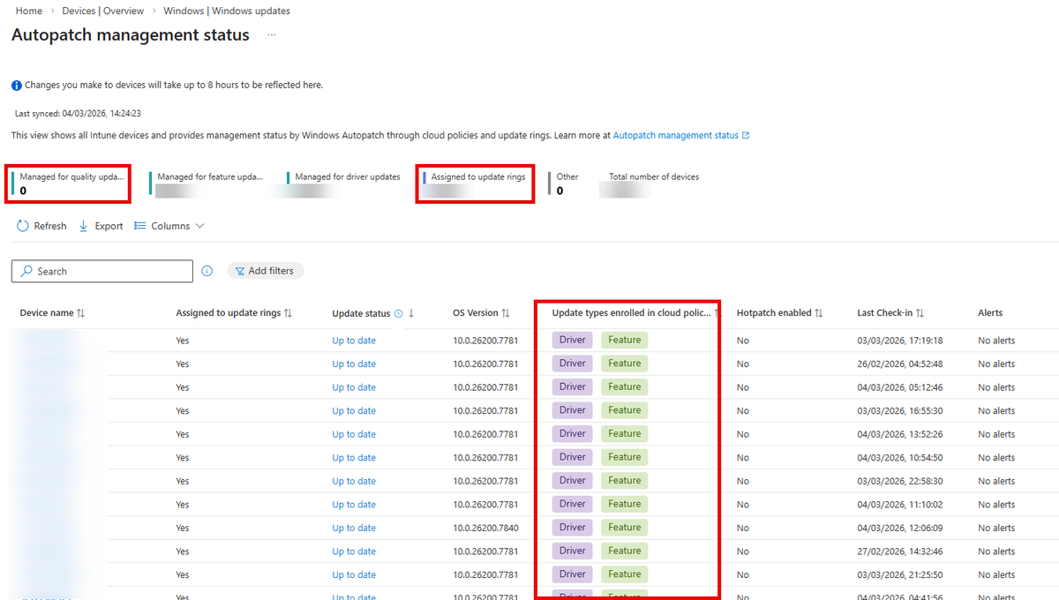Select Last Check-in 27/02/2026, 14:32:46 cell

click(x=900, y=551)
